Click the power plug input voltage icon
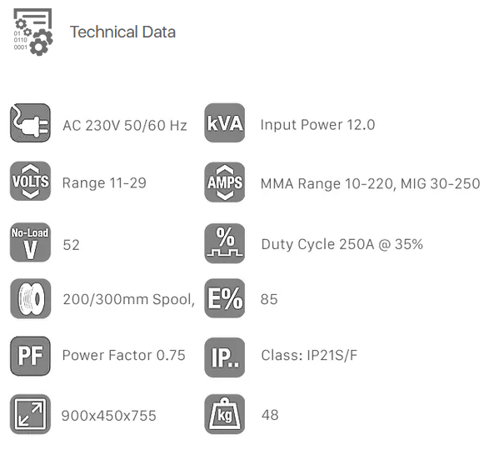Screen dimensions: 494x455 coord(30,122)
